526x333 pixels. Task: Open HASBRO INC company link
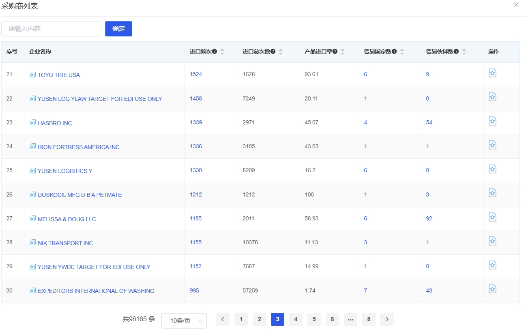(55, 123)
